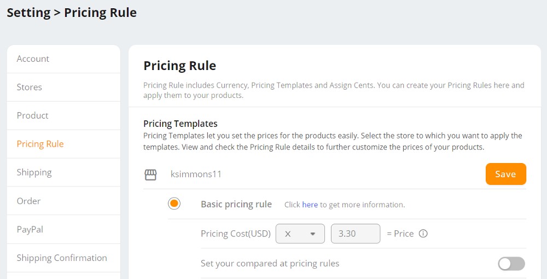
Task: Click Setting in the breadcrumb heading
Action: (x=28, y=13)
